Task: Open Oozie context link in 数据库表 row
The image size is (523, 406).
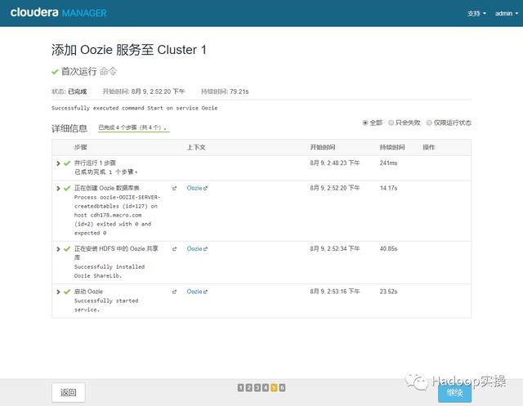Action: pyautogui.click(x=197, y=189)
